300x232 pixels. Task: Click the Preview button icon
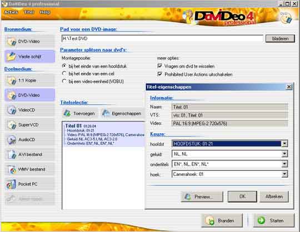(x=188, y=196)
